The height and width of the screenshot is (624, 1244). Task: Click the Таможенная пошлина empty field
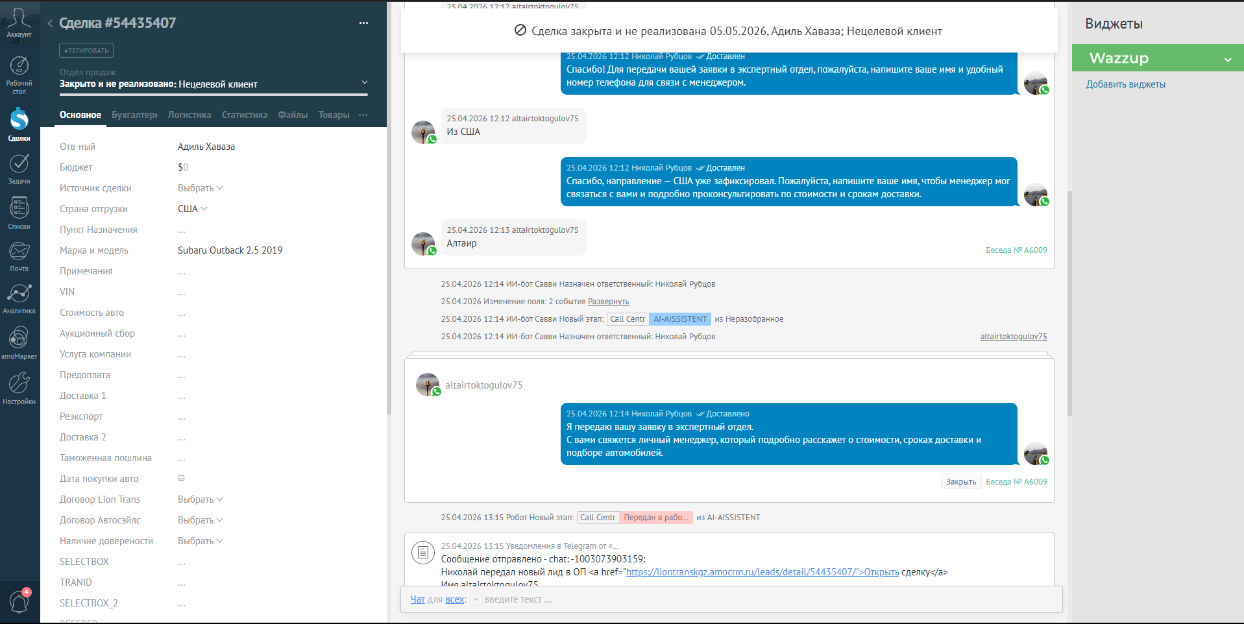(x=182, y=459)
